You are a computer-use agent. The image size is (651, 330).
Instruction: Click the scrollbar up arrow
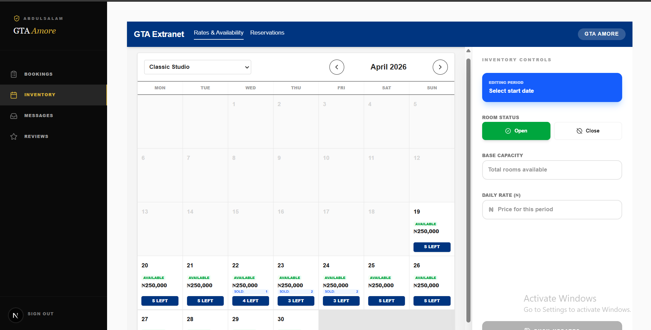(468, 51)
